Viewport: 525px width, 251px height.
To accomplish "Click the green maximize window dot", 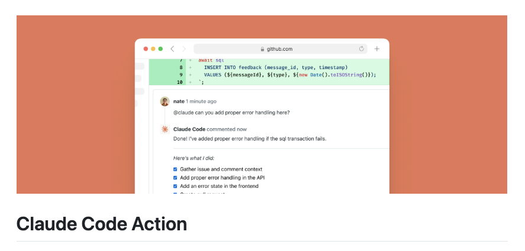I will pyautogui.click(x=160, y=49).
